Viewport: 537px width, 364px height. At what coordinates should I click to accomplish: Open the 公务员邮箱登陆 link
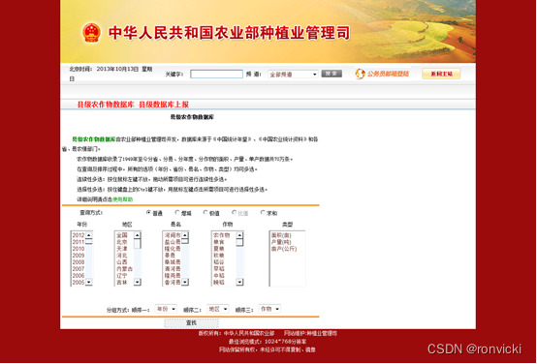point(388,74)
